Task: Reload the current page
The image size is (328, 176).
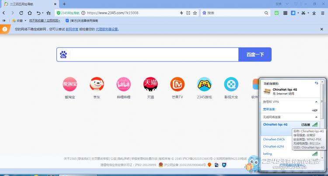Action: [x=21, y=13]
